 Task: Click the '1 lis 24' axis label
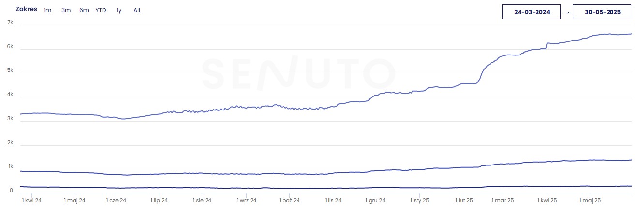tap(333, 200)
